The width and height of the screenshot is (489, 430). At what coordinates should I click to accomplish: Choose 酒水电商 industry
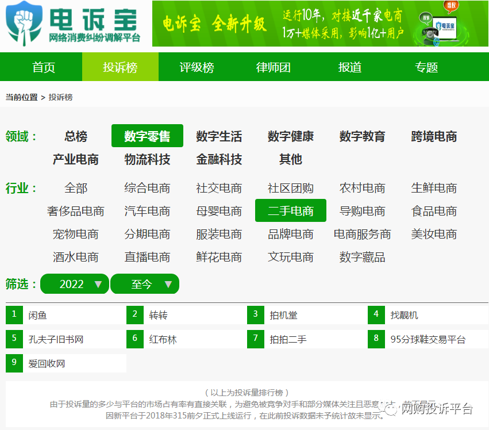(x=76, y=257)
